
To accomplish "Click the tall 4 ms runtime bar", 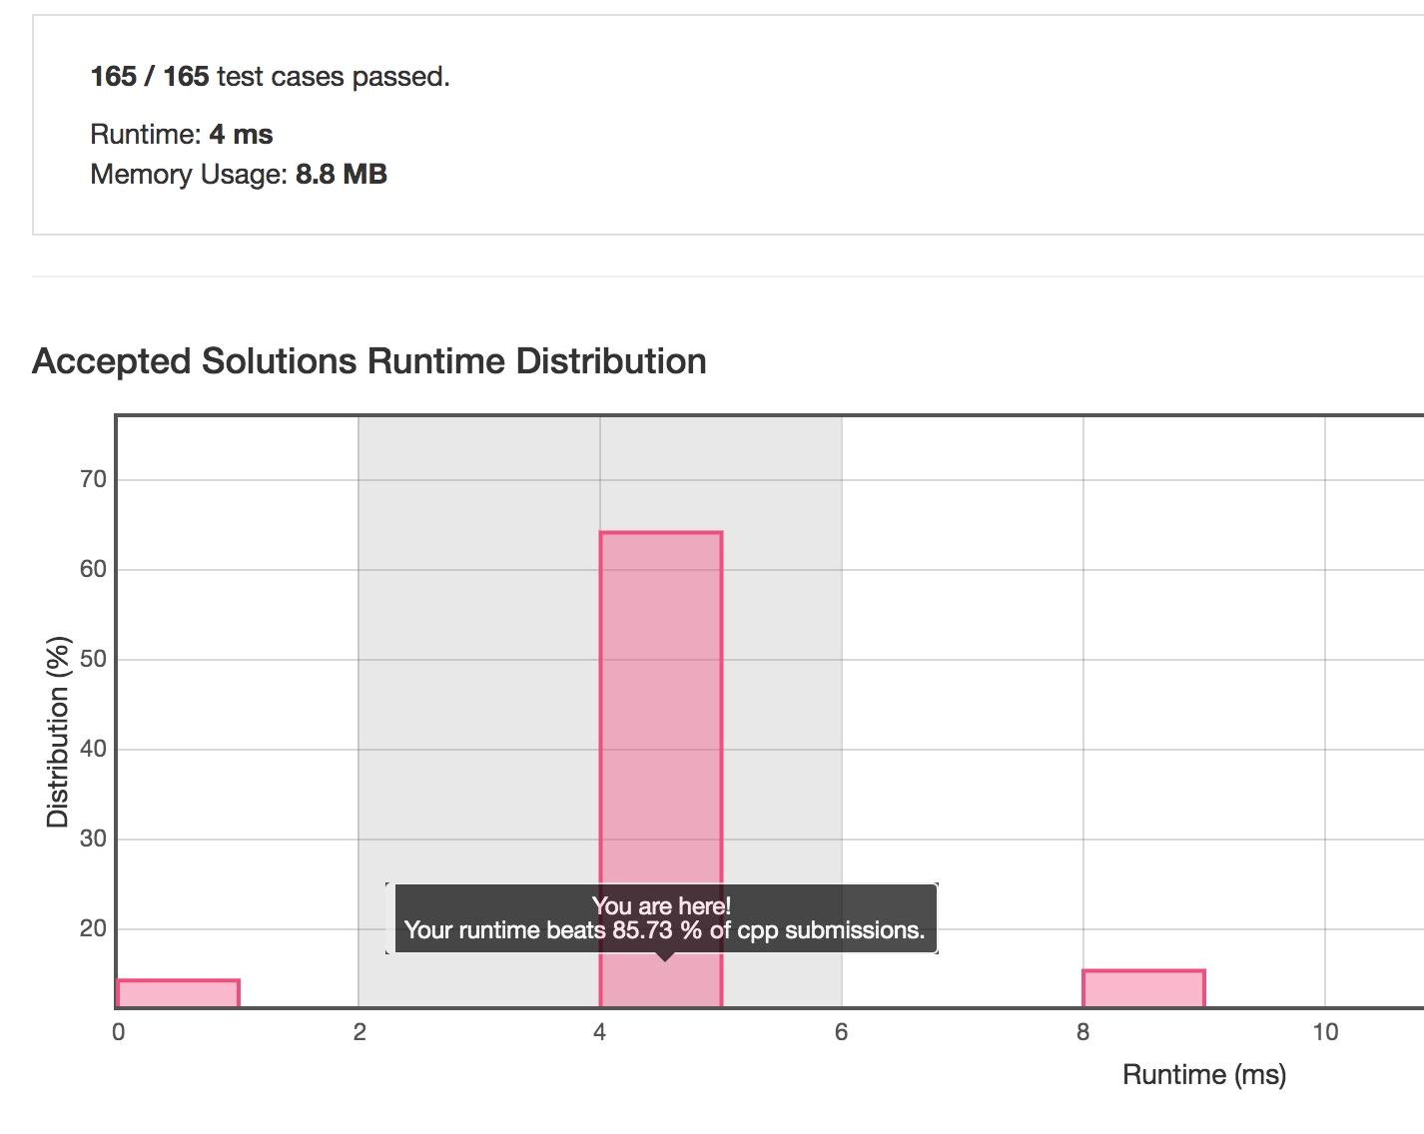I will 660,699.
